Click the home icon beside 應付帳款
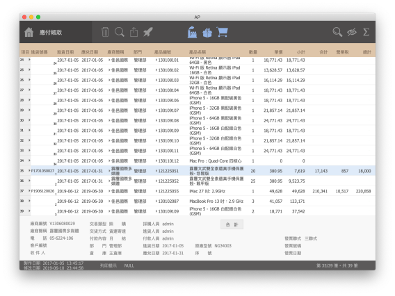The width and height of the screenshot is (395, 296). pyautogui.click(x=29, y=32)
